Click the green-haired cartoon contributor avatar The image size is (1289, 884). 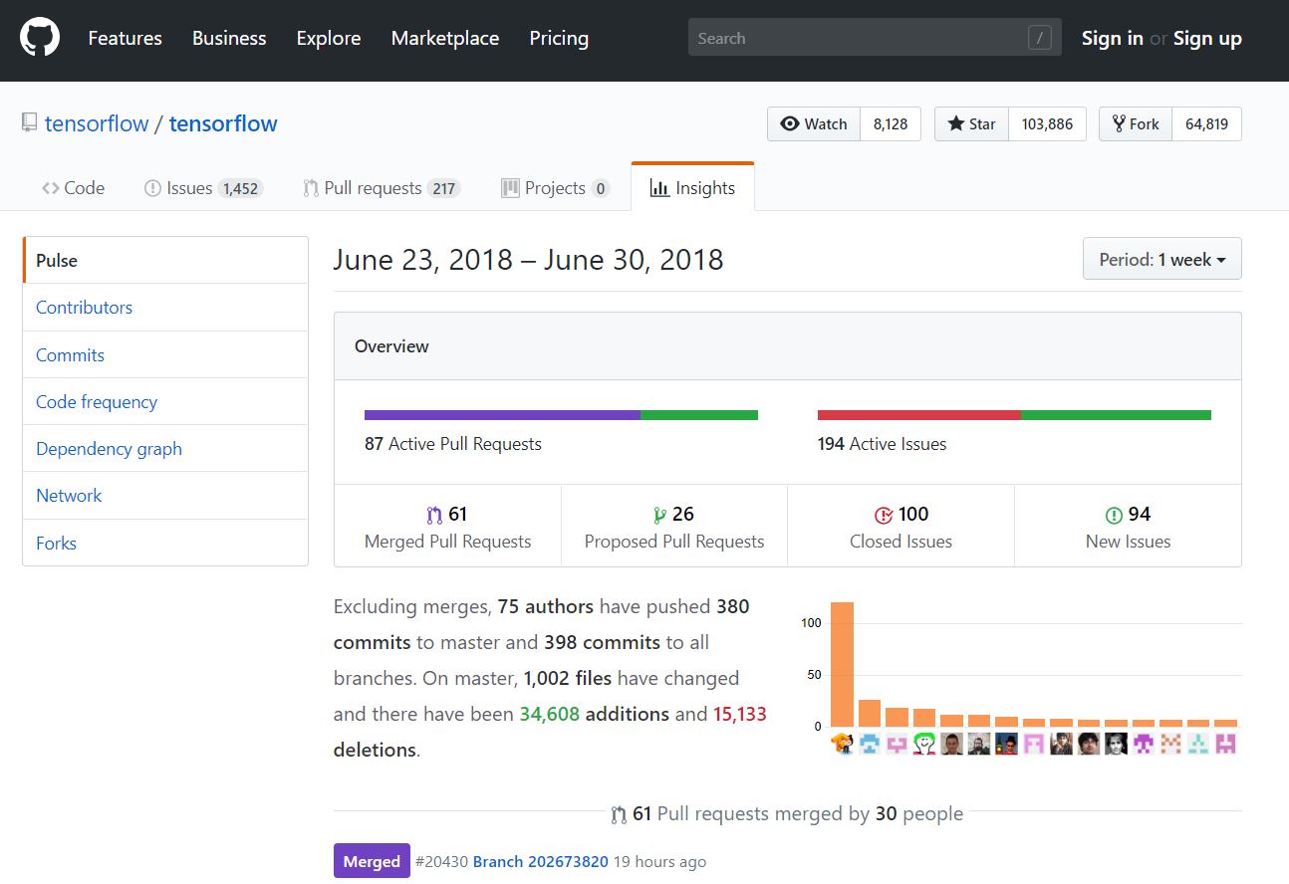click(x=924, y=743)
